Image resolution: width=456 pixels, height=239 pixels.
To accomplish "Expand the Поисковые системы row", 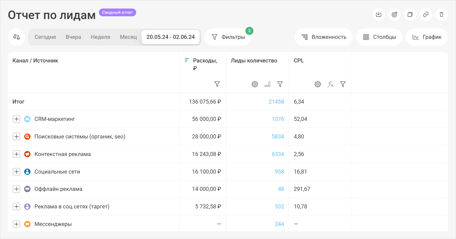I will point(17,137).
